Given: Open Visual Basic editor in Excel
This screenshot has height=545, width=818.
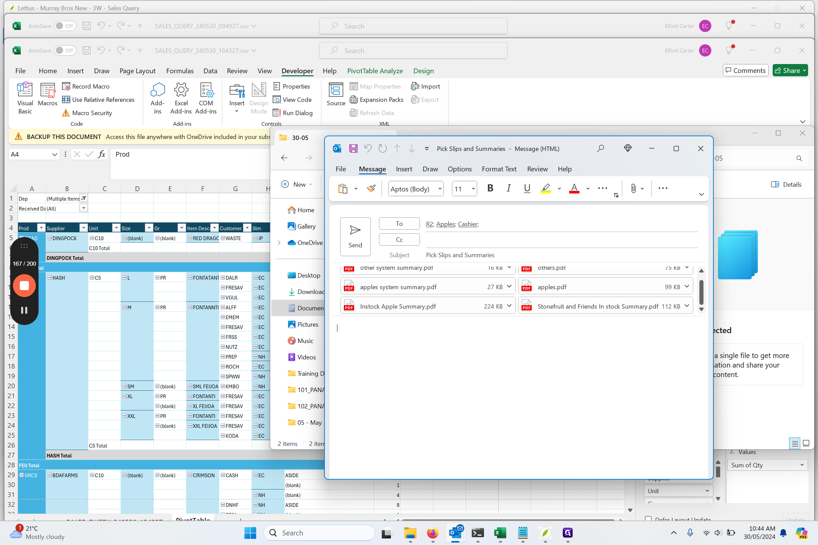Looking at the screenshot, I should (25, 98).
